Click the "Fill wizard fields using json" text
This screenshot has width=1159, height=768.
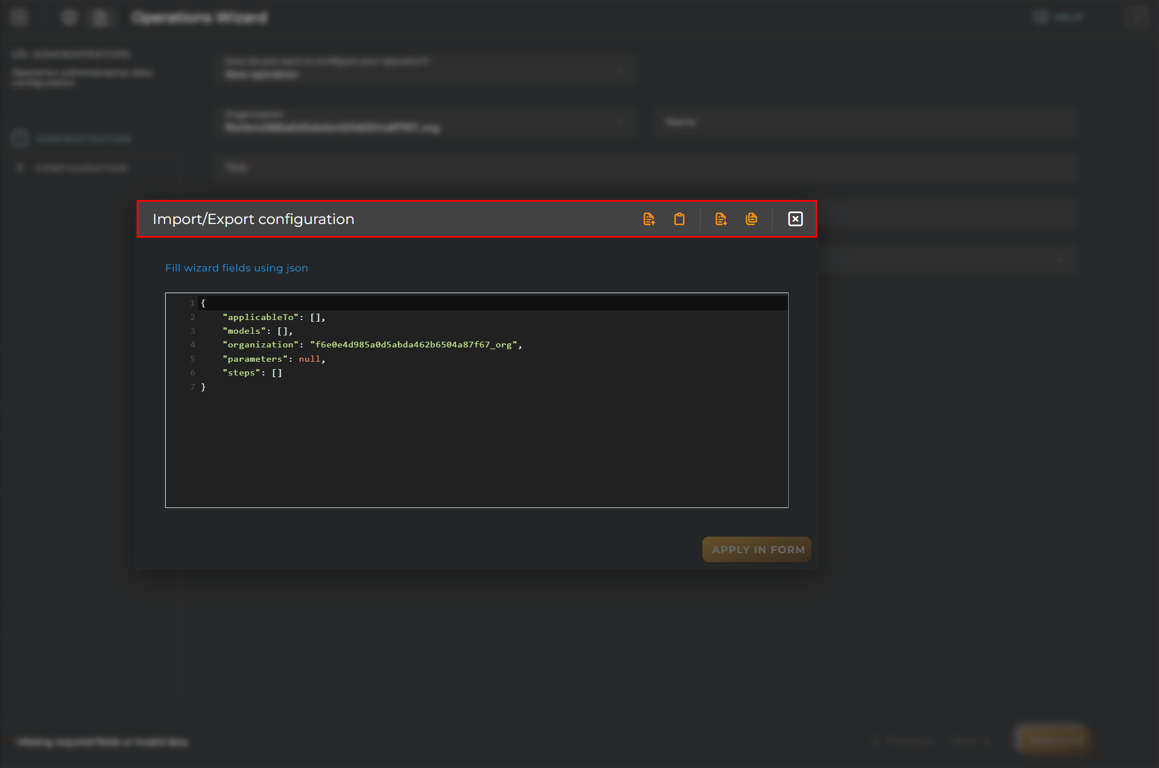(237, 268)
